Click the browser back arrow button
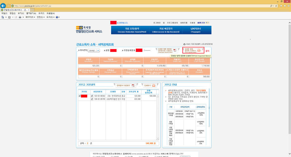Viewport: 291px width, 157px height. click(x=3, y=6)
